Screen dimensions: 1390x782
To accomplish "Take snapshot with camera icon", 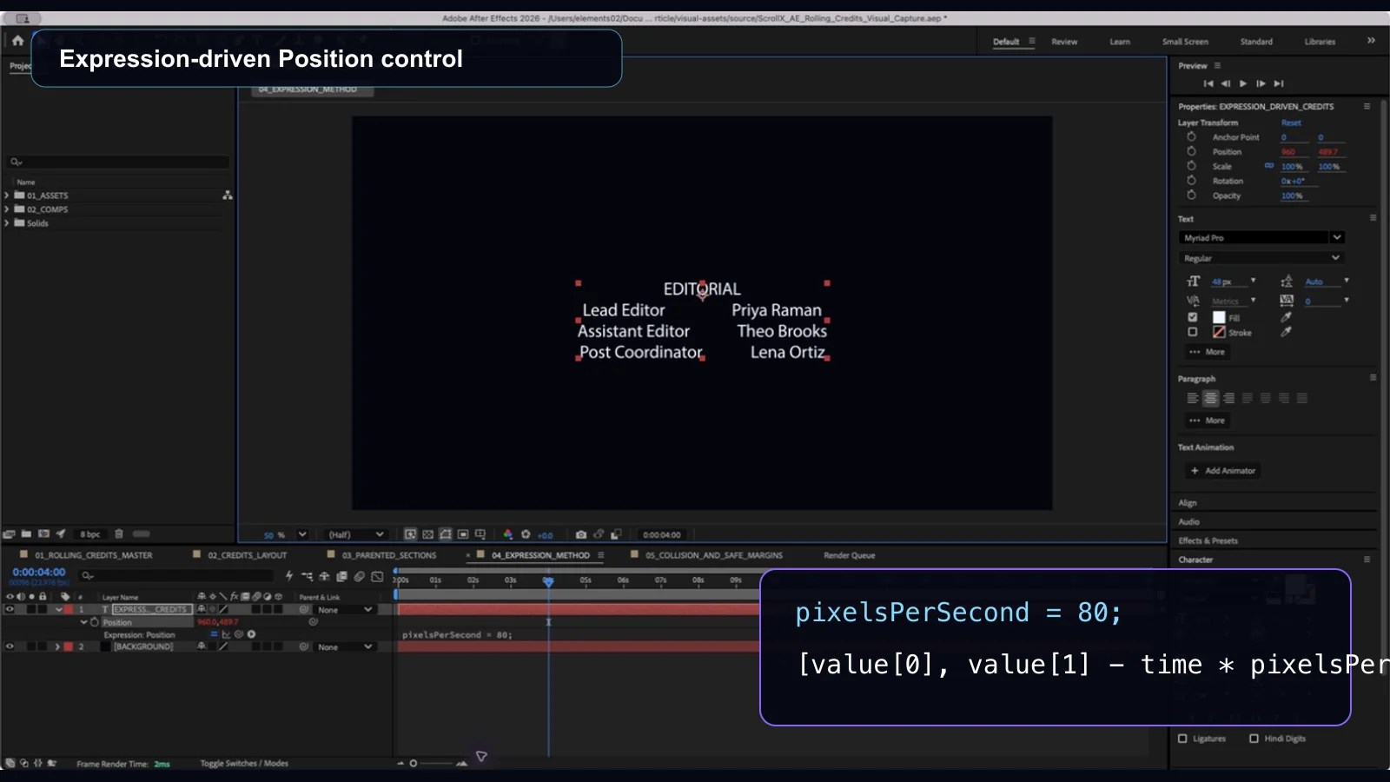I will click(581, 534).
